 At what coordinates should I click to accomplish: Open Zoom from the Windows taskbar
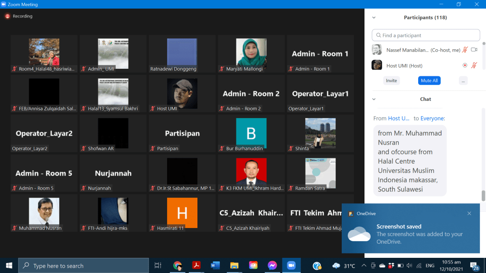pos(291,265)
